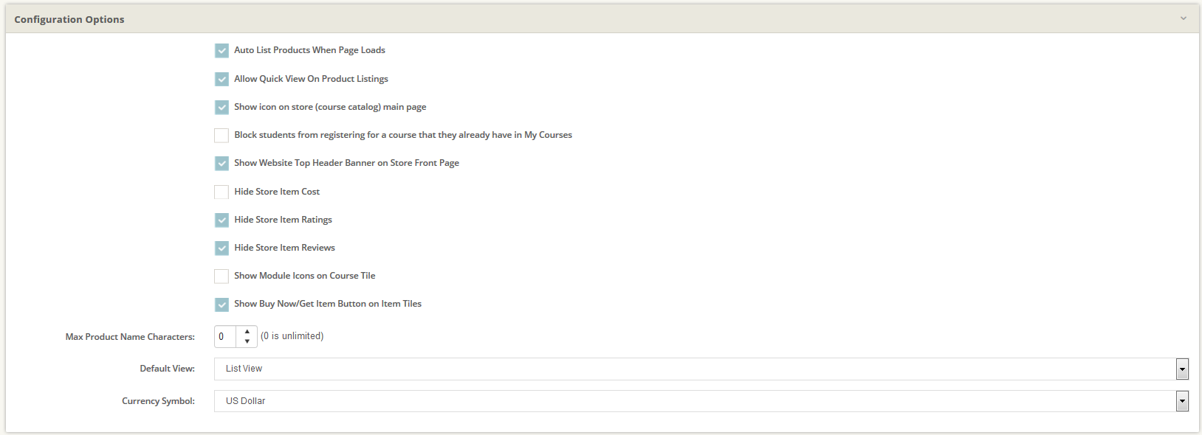1202x435 pixels.
Task: Uncheck Show icon on store main page
Action: click(221, 107)
